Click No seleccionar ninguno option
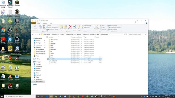Viewport: 175px width, 98px height. [x=114, y=28]
